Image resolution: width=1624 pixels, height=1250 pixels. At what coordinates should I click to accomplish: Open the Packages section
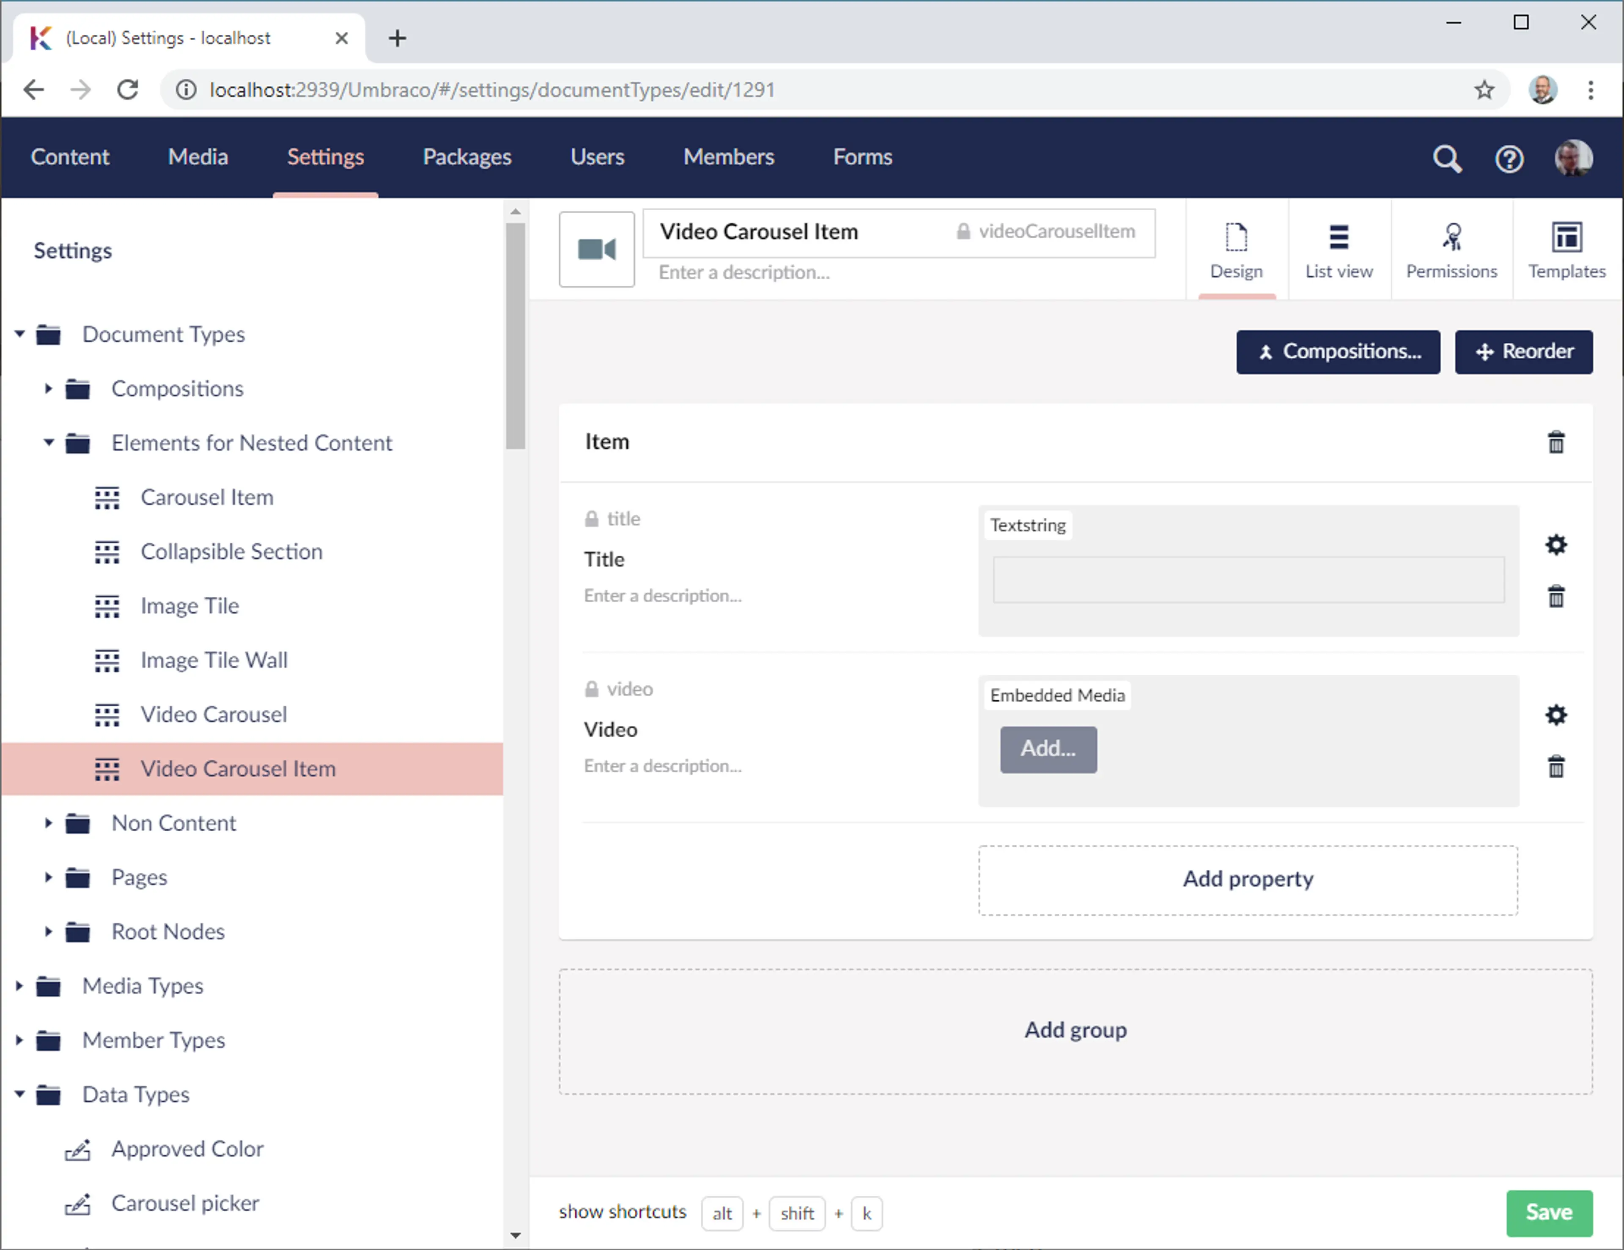click(x=467, y=157)
